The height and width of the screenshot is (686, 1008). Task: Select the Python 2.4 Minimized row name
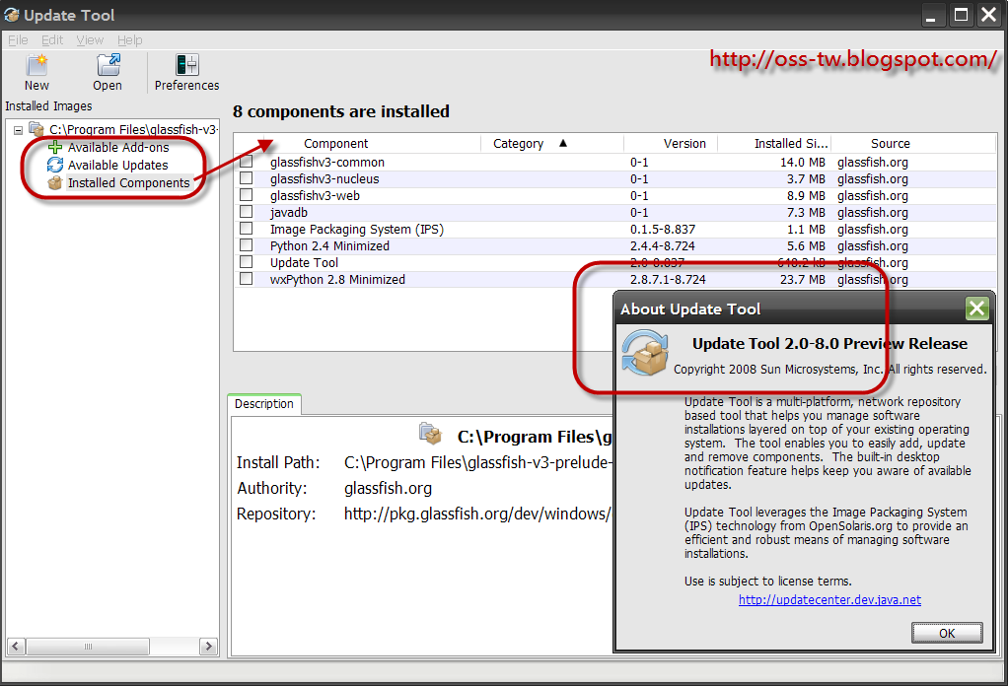tap(329, 246)
